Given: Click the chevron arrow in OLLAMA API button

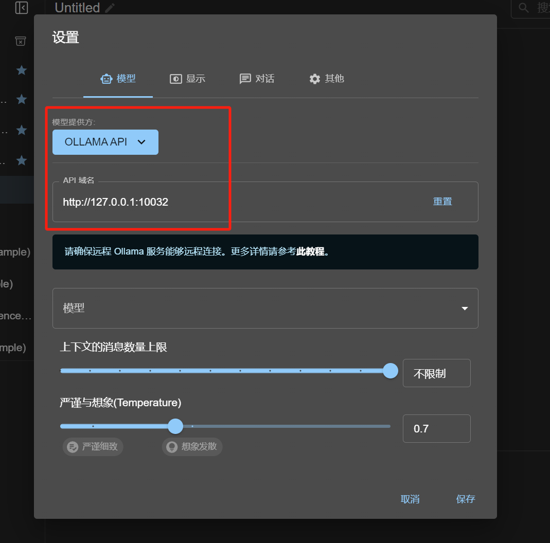Looking at the screenshot, I should (x=141, y=142).
